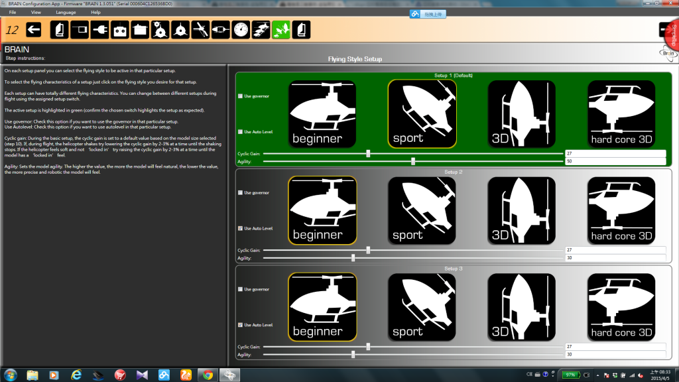Click Setup 3 Agility slider handle
Viewport: 679px width, 382px height.
pos(353,354)
